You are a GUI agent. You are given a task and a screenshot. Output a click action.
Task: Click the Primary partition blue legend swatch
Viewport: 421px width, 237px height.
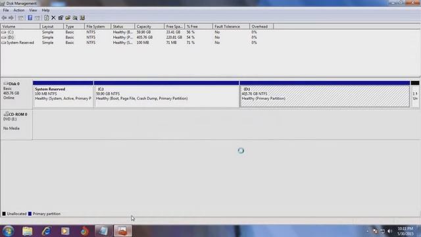30,214
